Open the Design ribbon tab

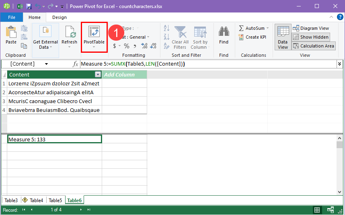(x=60, y=17)
